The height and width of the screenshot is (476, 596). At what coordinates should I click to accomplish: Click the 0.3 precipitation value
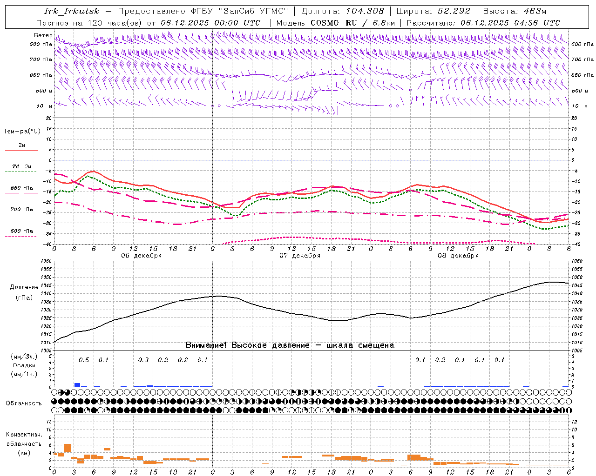[143, 360]
